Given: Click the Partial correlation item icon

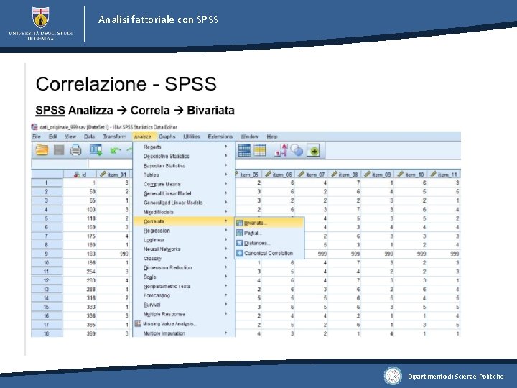Looking at the screenshot, I should click(240, 233).
